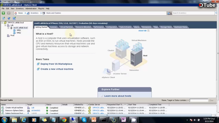Open the Administration menu

[x=31, y=9]
